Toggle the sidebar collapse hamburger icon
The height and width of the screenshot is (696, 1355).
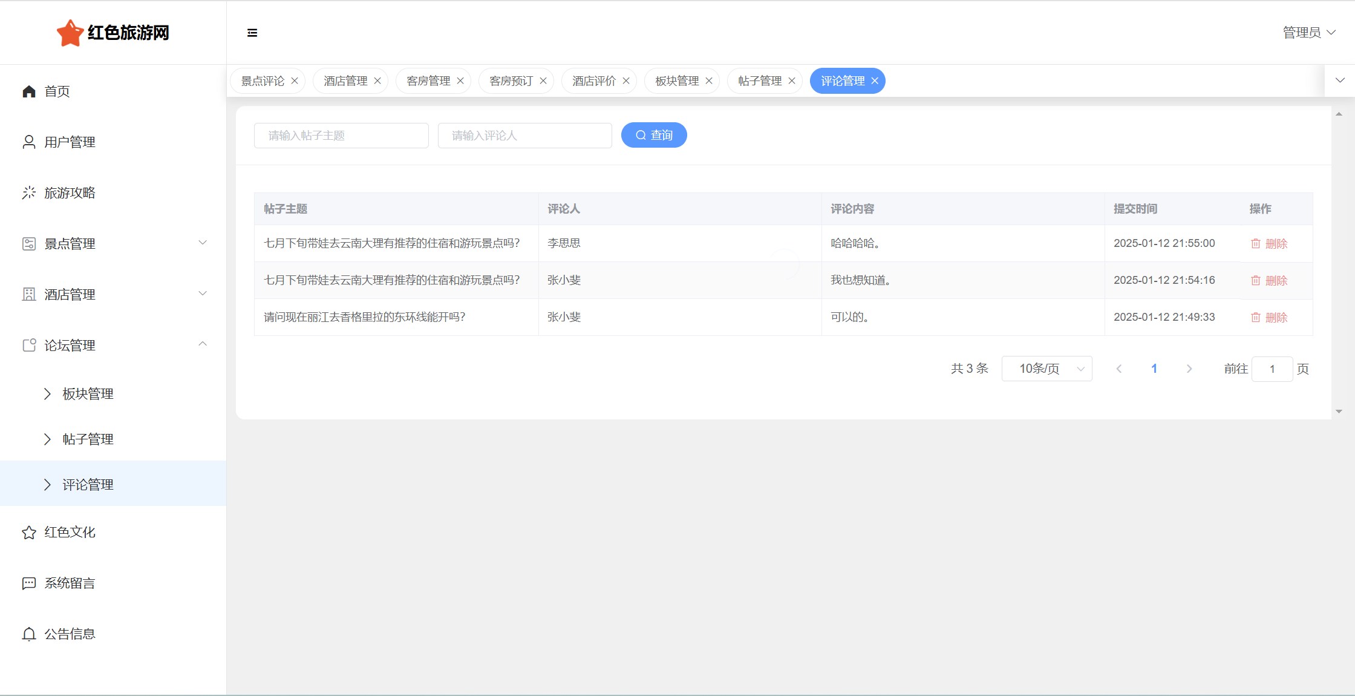pos(252,33)
